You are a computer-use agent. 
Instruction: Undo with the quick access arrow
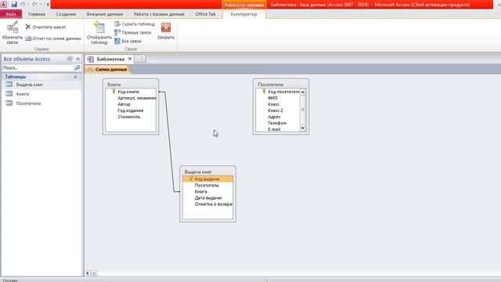click(x=23, y=4)
